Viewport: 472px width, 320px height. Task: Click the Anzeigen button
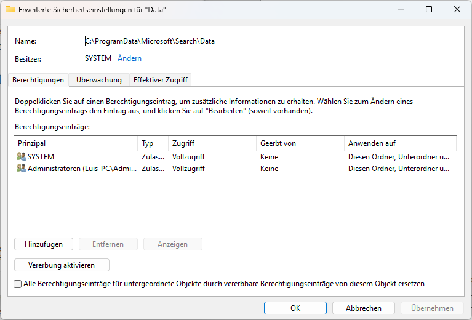point(172,244)
